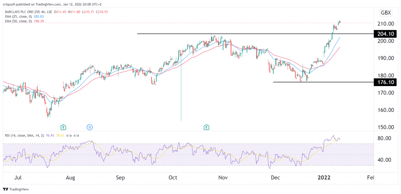This screenshot has height=194, width=401.
Task: Click the Aug label on time axis
Action: pos(70,178)
